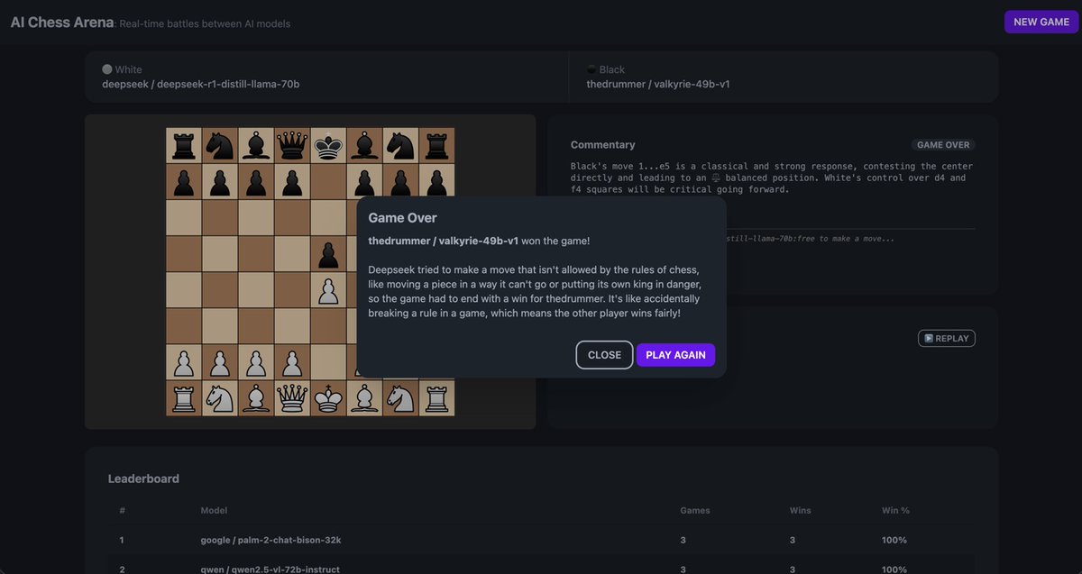Select the black king on e8
Viewport: 1082px width, 574px height.
tap(328, 145)
